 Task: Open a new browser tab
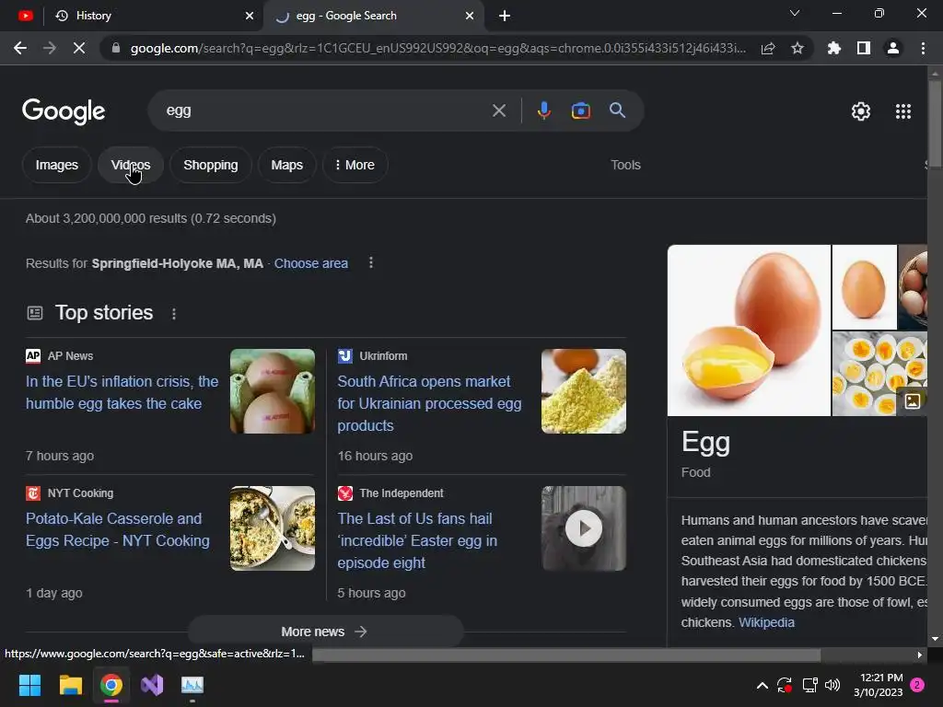click(505, 16)
